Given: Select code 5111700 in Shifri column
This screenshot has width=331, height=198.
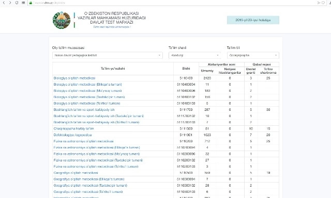Looking at the screenshot, I should 186,110.
